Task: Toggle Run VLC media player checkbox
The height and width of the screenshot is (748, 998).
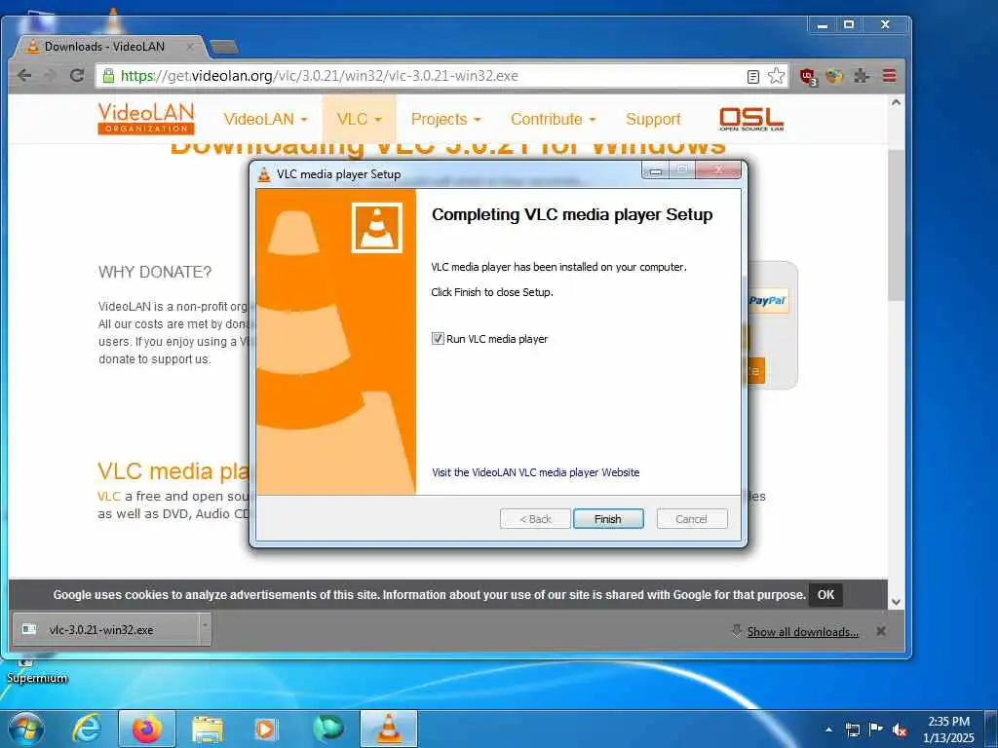Action: point(438,338)
